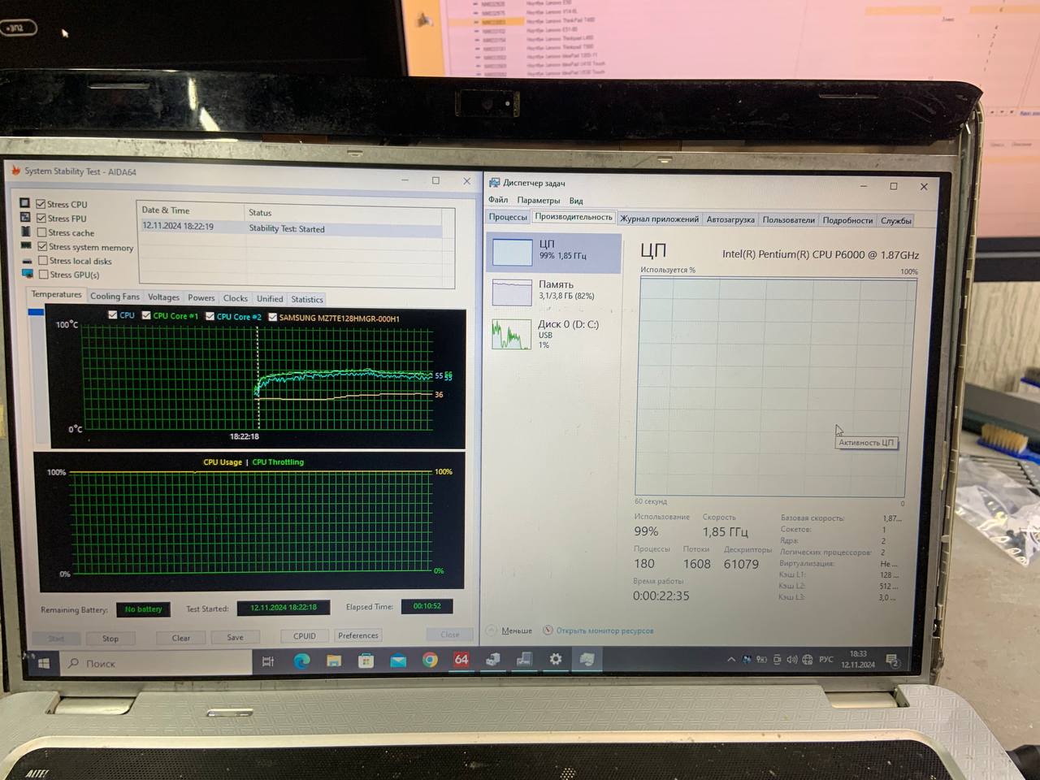
Task: Open the resource monitor link
Action: 604,630
